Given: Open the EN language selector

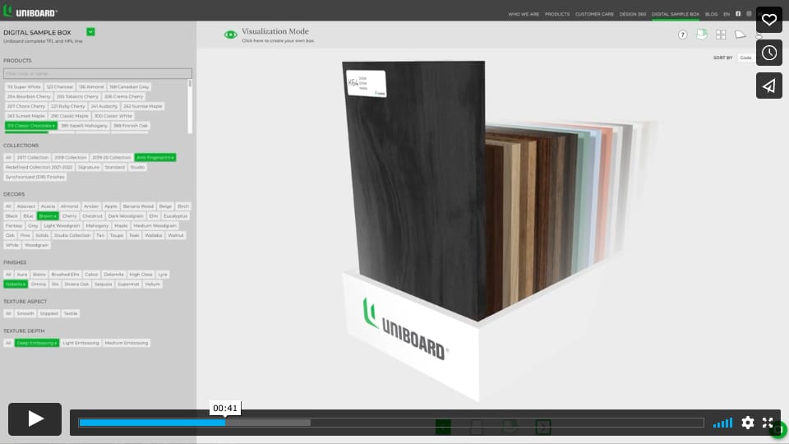Looking at the screenshot, I should pyautogui.click(x=726, y=14).
